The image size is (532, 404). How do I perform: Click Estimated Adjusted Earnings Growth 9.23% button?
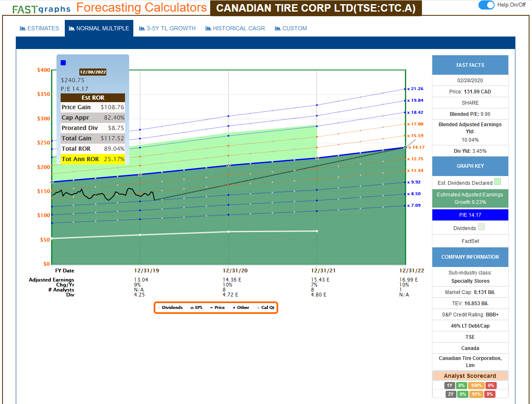click(470, 198)
